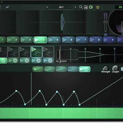Open preset search magnifier icon
This screenshot has width=123, height=123.
point(81,7)
